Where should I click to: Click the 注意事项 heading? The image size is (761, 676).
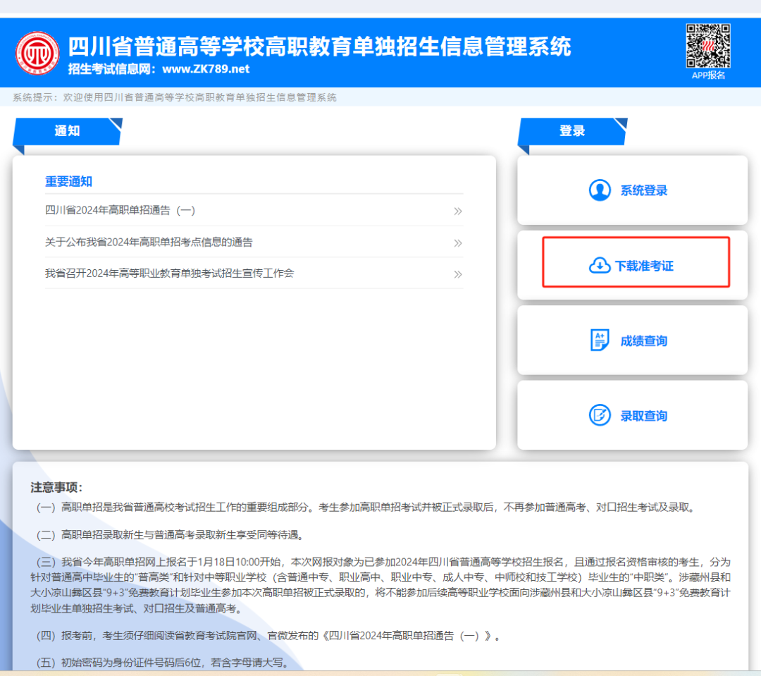click(x=56, y=487)
